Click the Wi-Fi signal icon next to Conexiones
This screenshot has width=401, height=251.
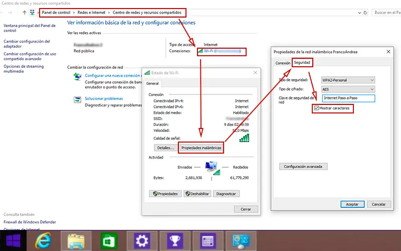(200, 51)
